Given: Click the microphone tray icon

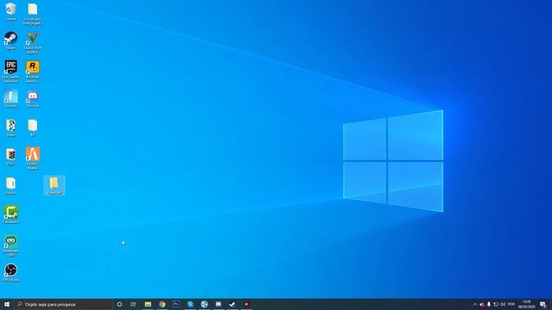Looking at the screenshot, I should (489, 304).
